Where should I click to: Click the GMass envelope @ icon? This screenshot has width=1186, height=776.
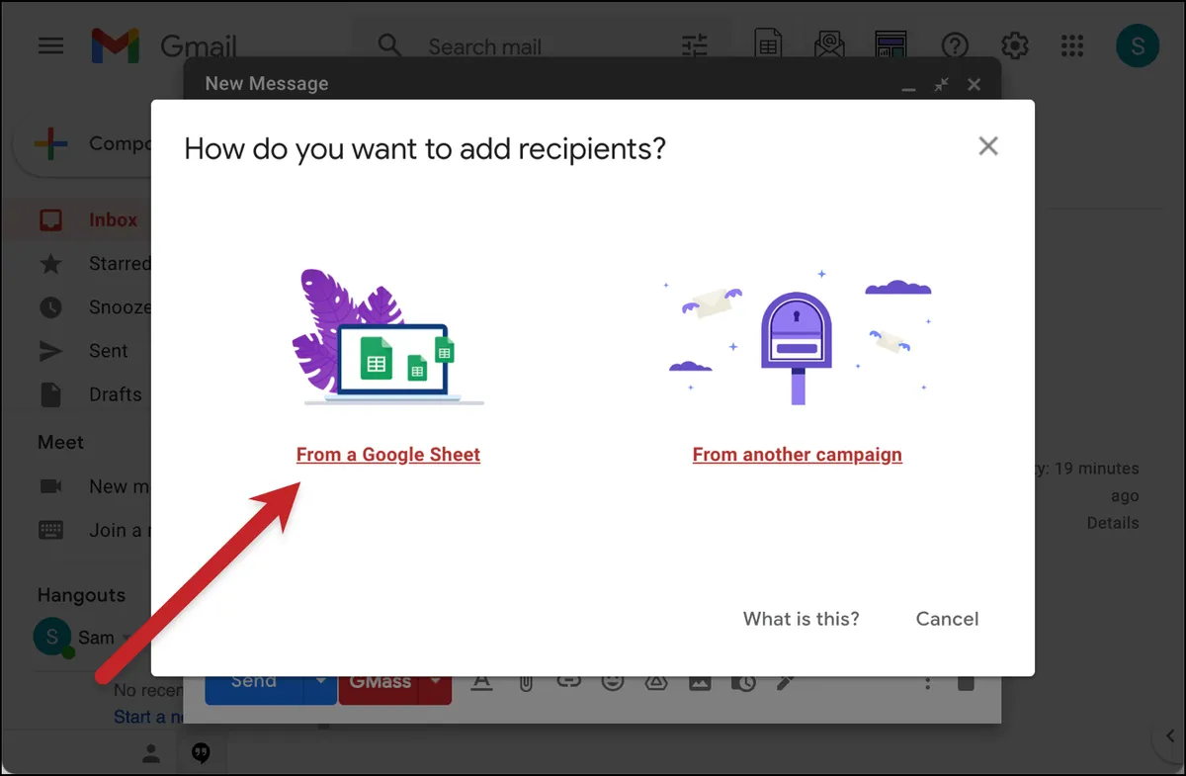pos(829,45)
